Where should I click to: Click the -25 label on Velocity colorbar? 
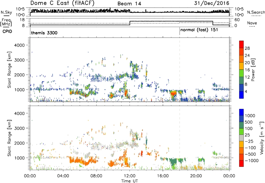(249, 141)
